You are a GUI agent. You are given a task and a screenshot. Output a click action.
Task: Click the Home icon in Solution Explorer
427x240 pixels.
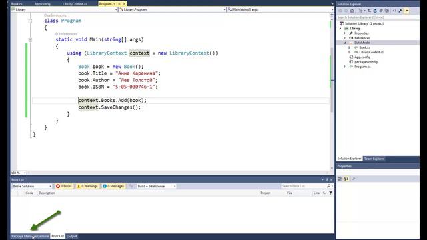(x=352, y=11)
